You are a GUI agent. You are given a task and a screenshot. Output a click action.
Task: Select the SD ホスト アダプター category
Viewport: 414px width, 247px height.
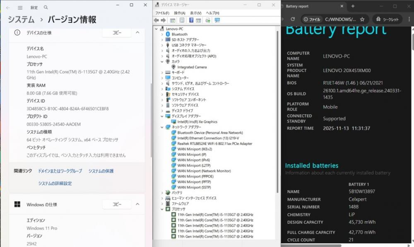click(185, 40)
